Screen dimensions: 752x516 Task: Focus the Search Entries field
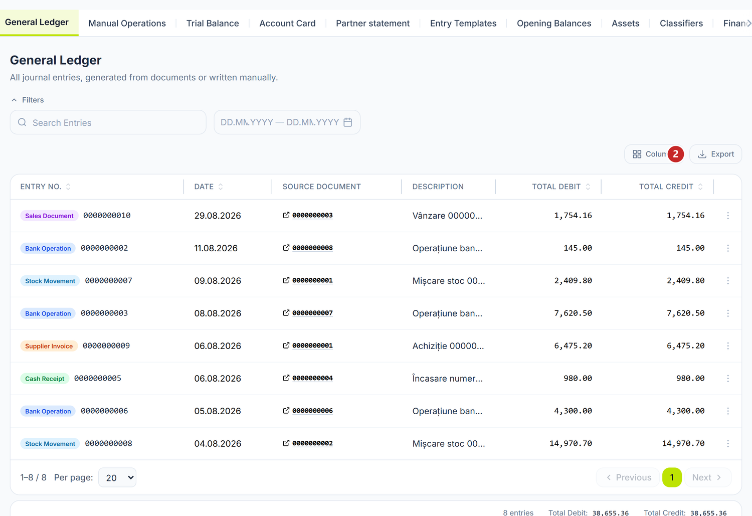point(108,122)
